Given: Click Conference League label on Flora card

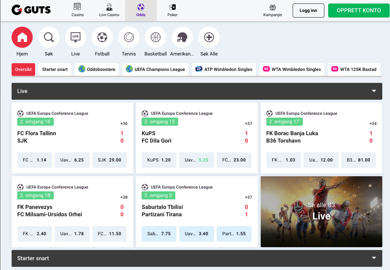Looking at the screenshot, I should coord(57,113).
